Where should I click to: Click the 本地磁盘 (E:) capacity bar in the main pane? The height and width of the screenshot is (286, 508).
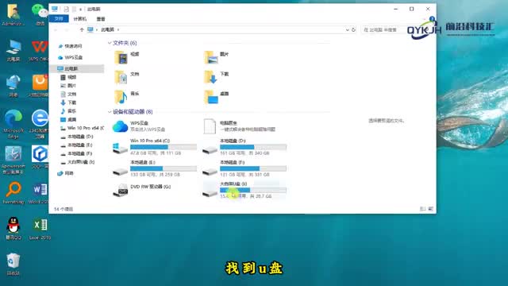[164, 168]
